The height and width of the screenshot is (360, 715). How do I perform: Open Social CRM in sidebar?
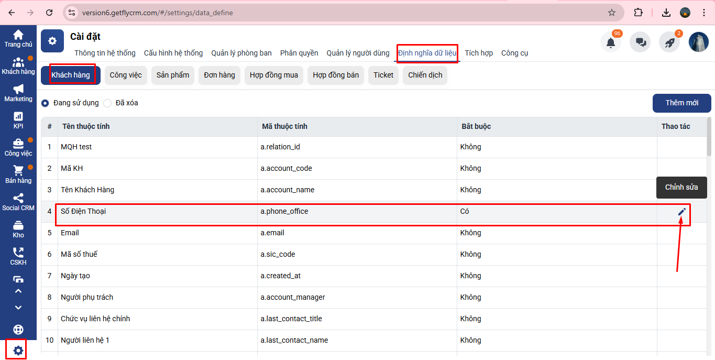coord(18,202)
